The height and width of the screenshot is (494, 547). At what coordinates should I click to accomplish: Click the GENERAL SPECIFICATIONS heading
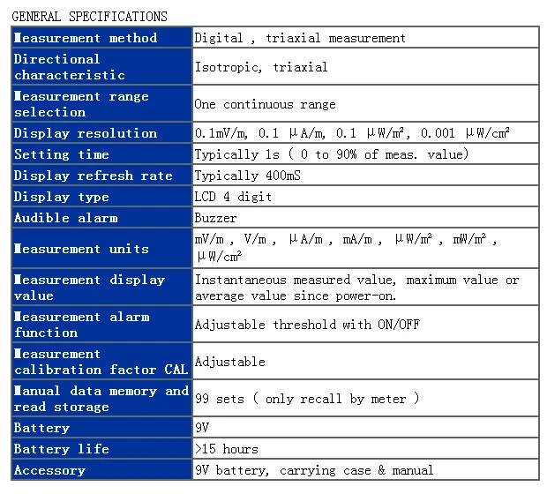[x=89, y=16]
